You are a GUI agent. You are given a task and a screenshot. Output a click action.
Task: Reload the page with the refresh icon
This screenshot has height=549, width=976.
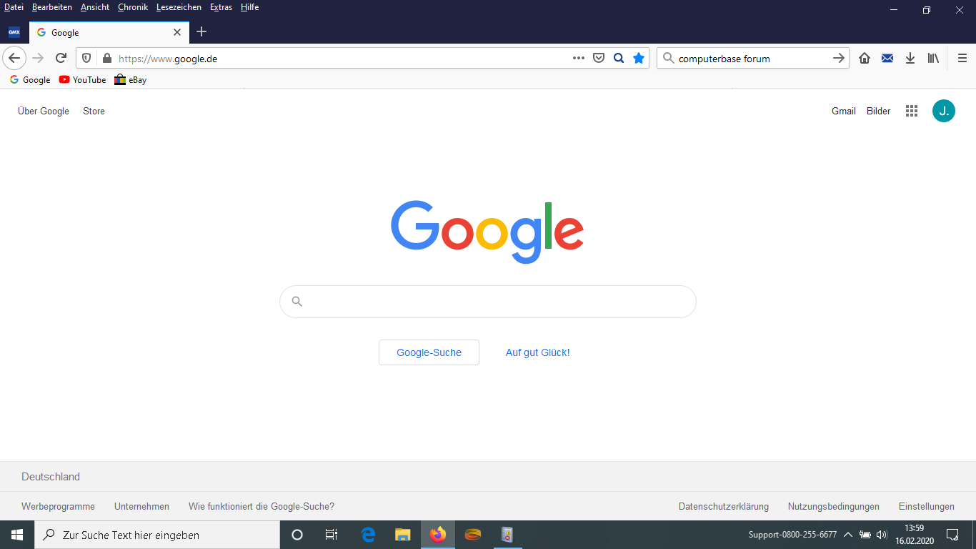point(61,58)
